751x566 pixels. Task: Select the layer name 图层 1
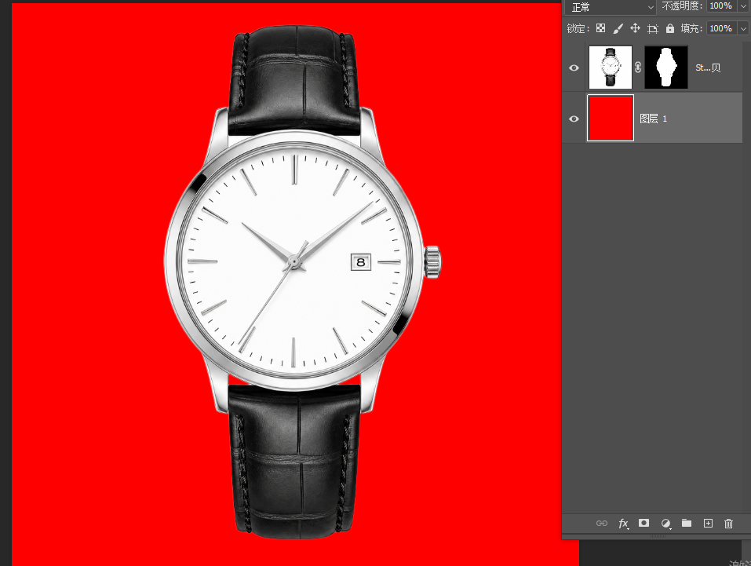coord(653,119)
